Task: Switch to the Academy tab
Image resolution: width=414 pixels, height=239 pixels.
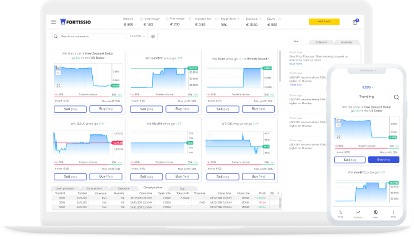Action: (x=347, y=42)
